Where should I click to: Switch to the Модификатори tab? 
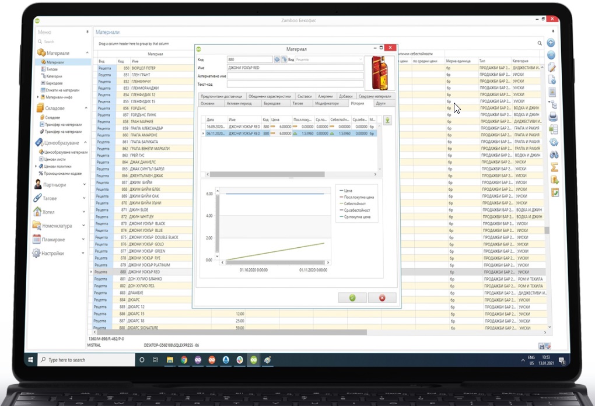click(x=327, y=104)
